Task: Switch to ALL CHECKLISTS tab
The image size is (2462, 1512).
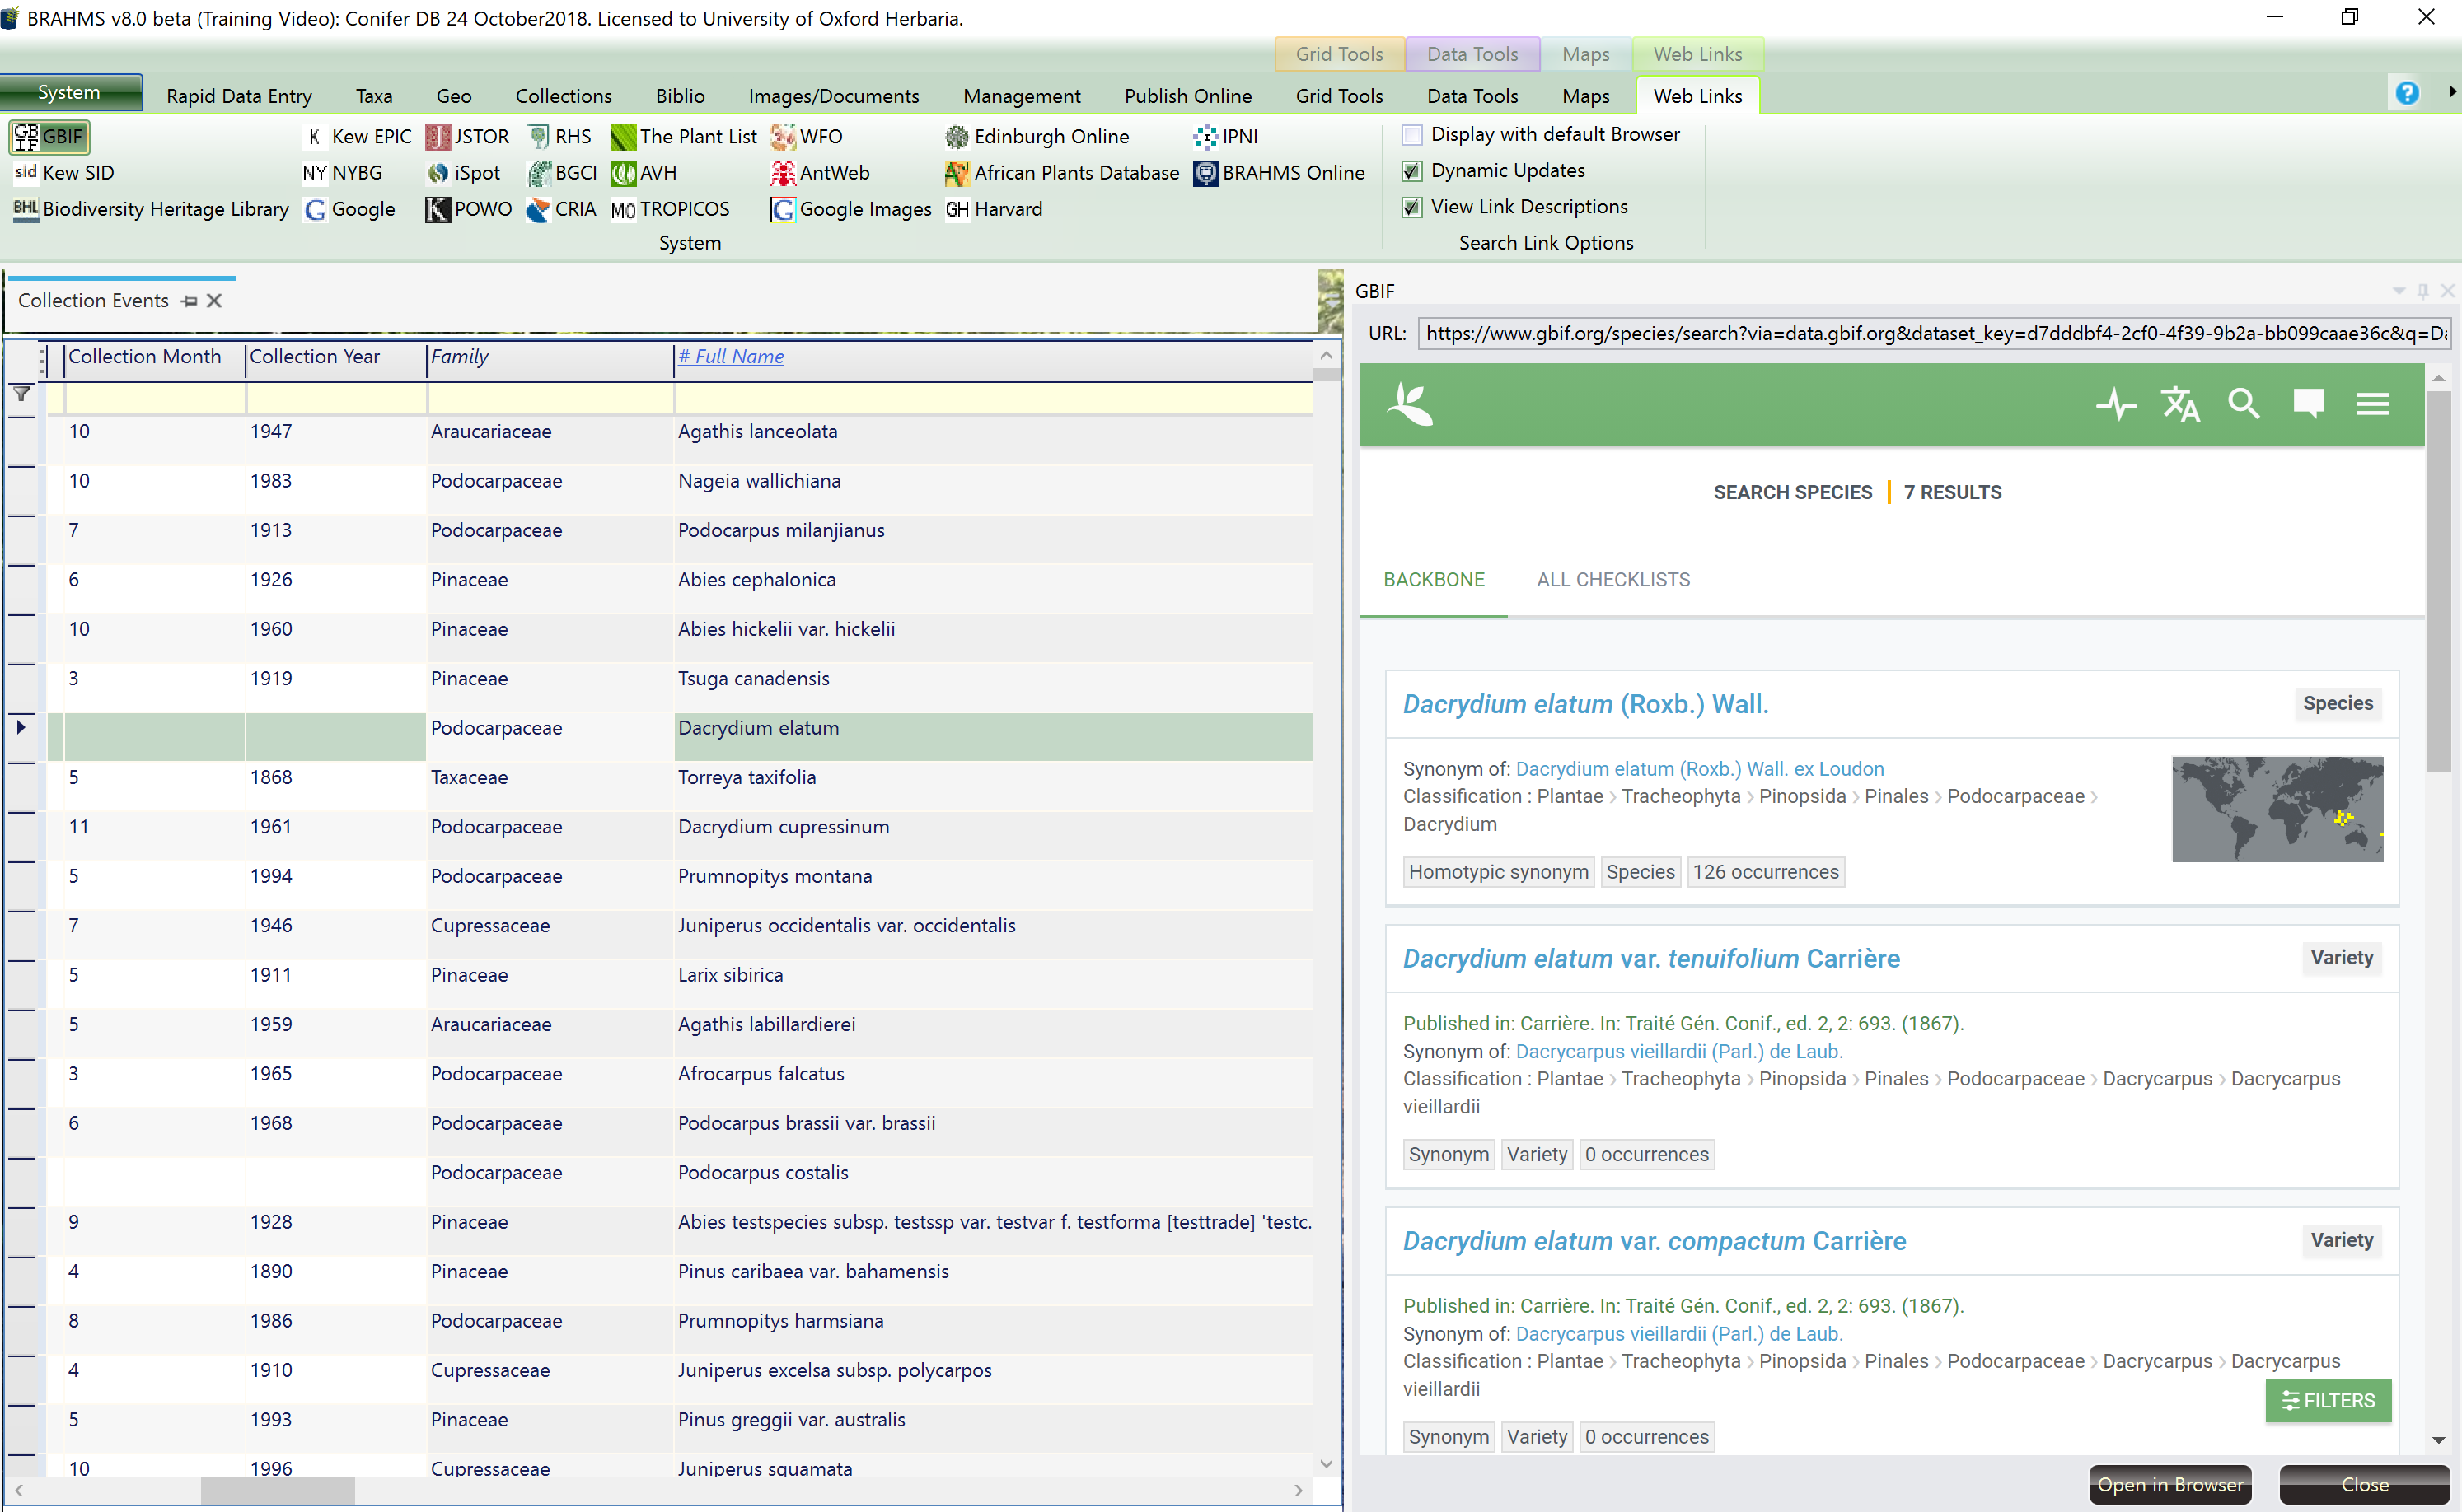Action: (x=1612, y=580)
